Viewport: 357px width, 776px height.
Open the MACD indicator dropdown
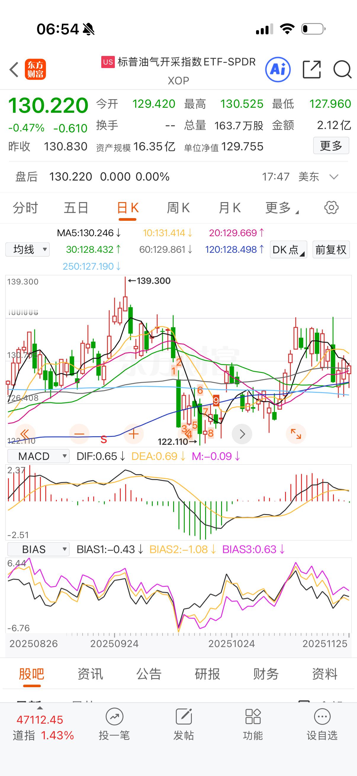click(x=38, y=456)
